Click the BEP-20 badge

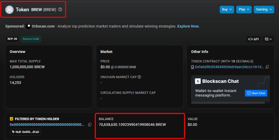click(12, 39)
